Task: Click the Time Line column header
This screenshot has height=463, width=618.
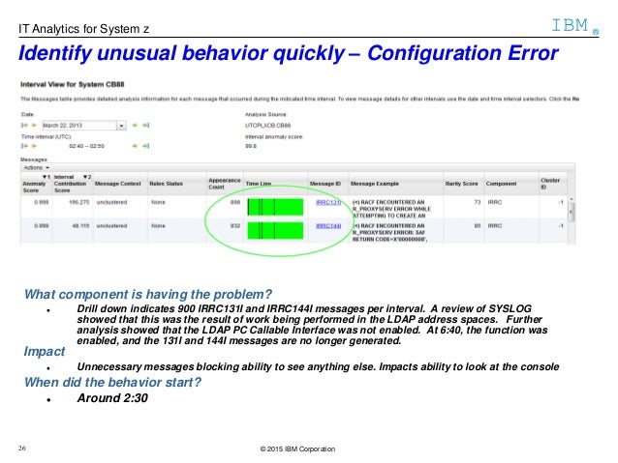Action: (x=259, y=184)
